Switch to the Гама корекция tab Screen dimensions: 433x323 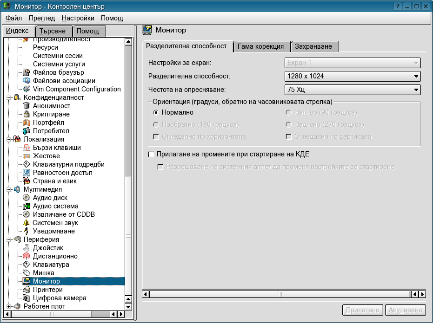[260, 46]
